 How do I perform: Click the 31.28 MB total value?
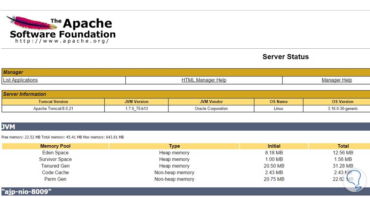click(x=343, y=166)
